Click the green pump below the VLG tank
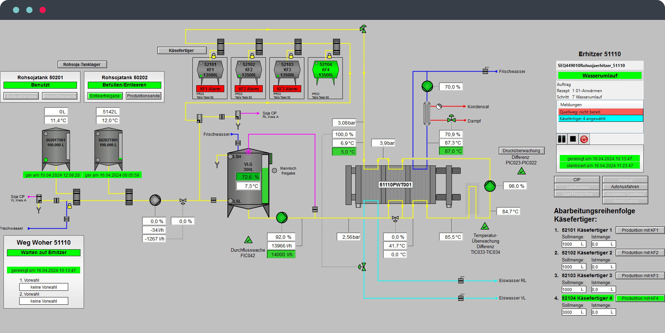Screen dimensions: 665x333 tap(282, 217)
